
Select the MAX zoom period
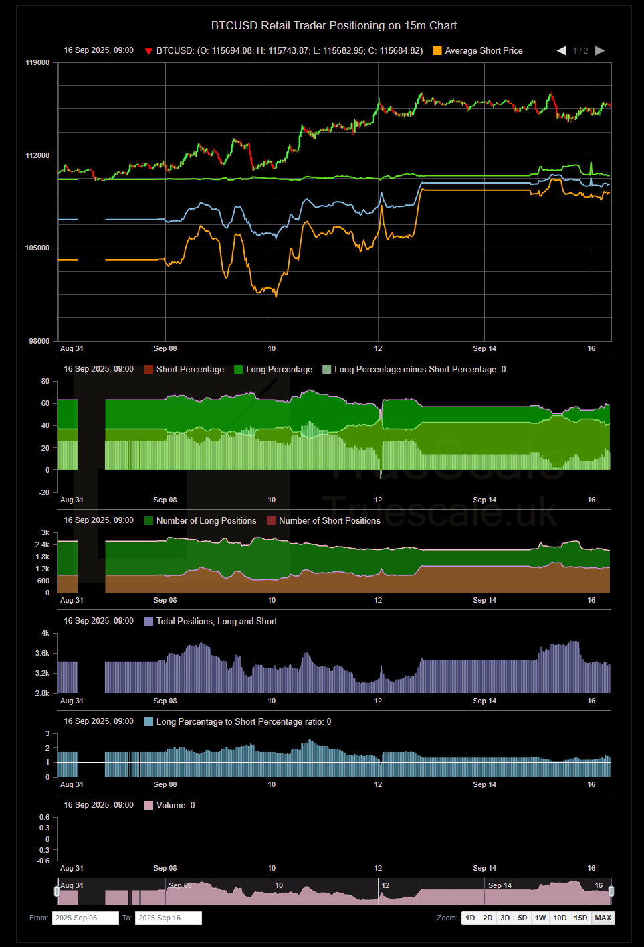(603, 918)
